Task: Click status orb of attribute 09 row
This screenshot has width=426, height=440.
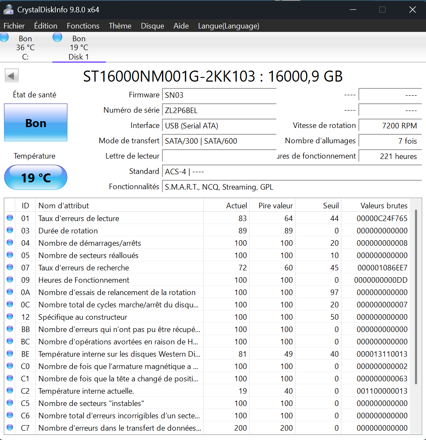Action: click(10, 279)
